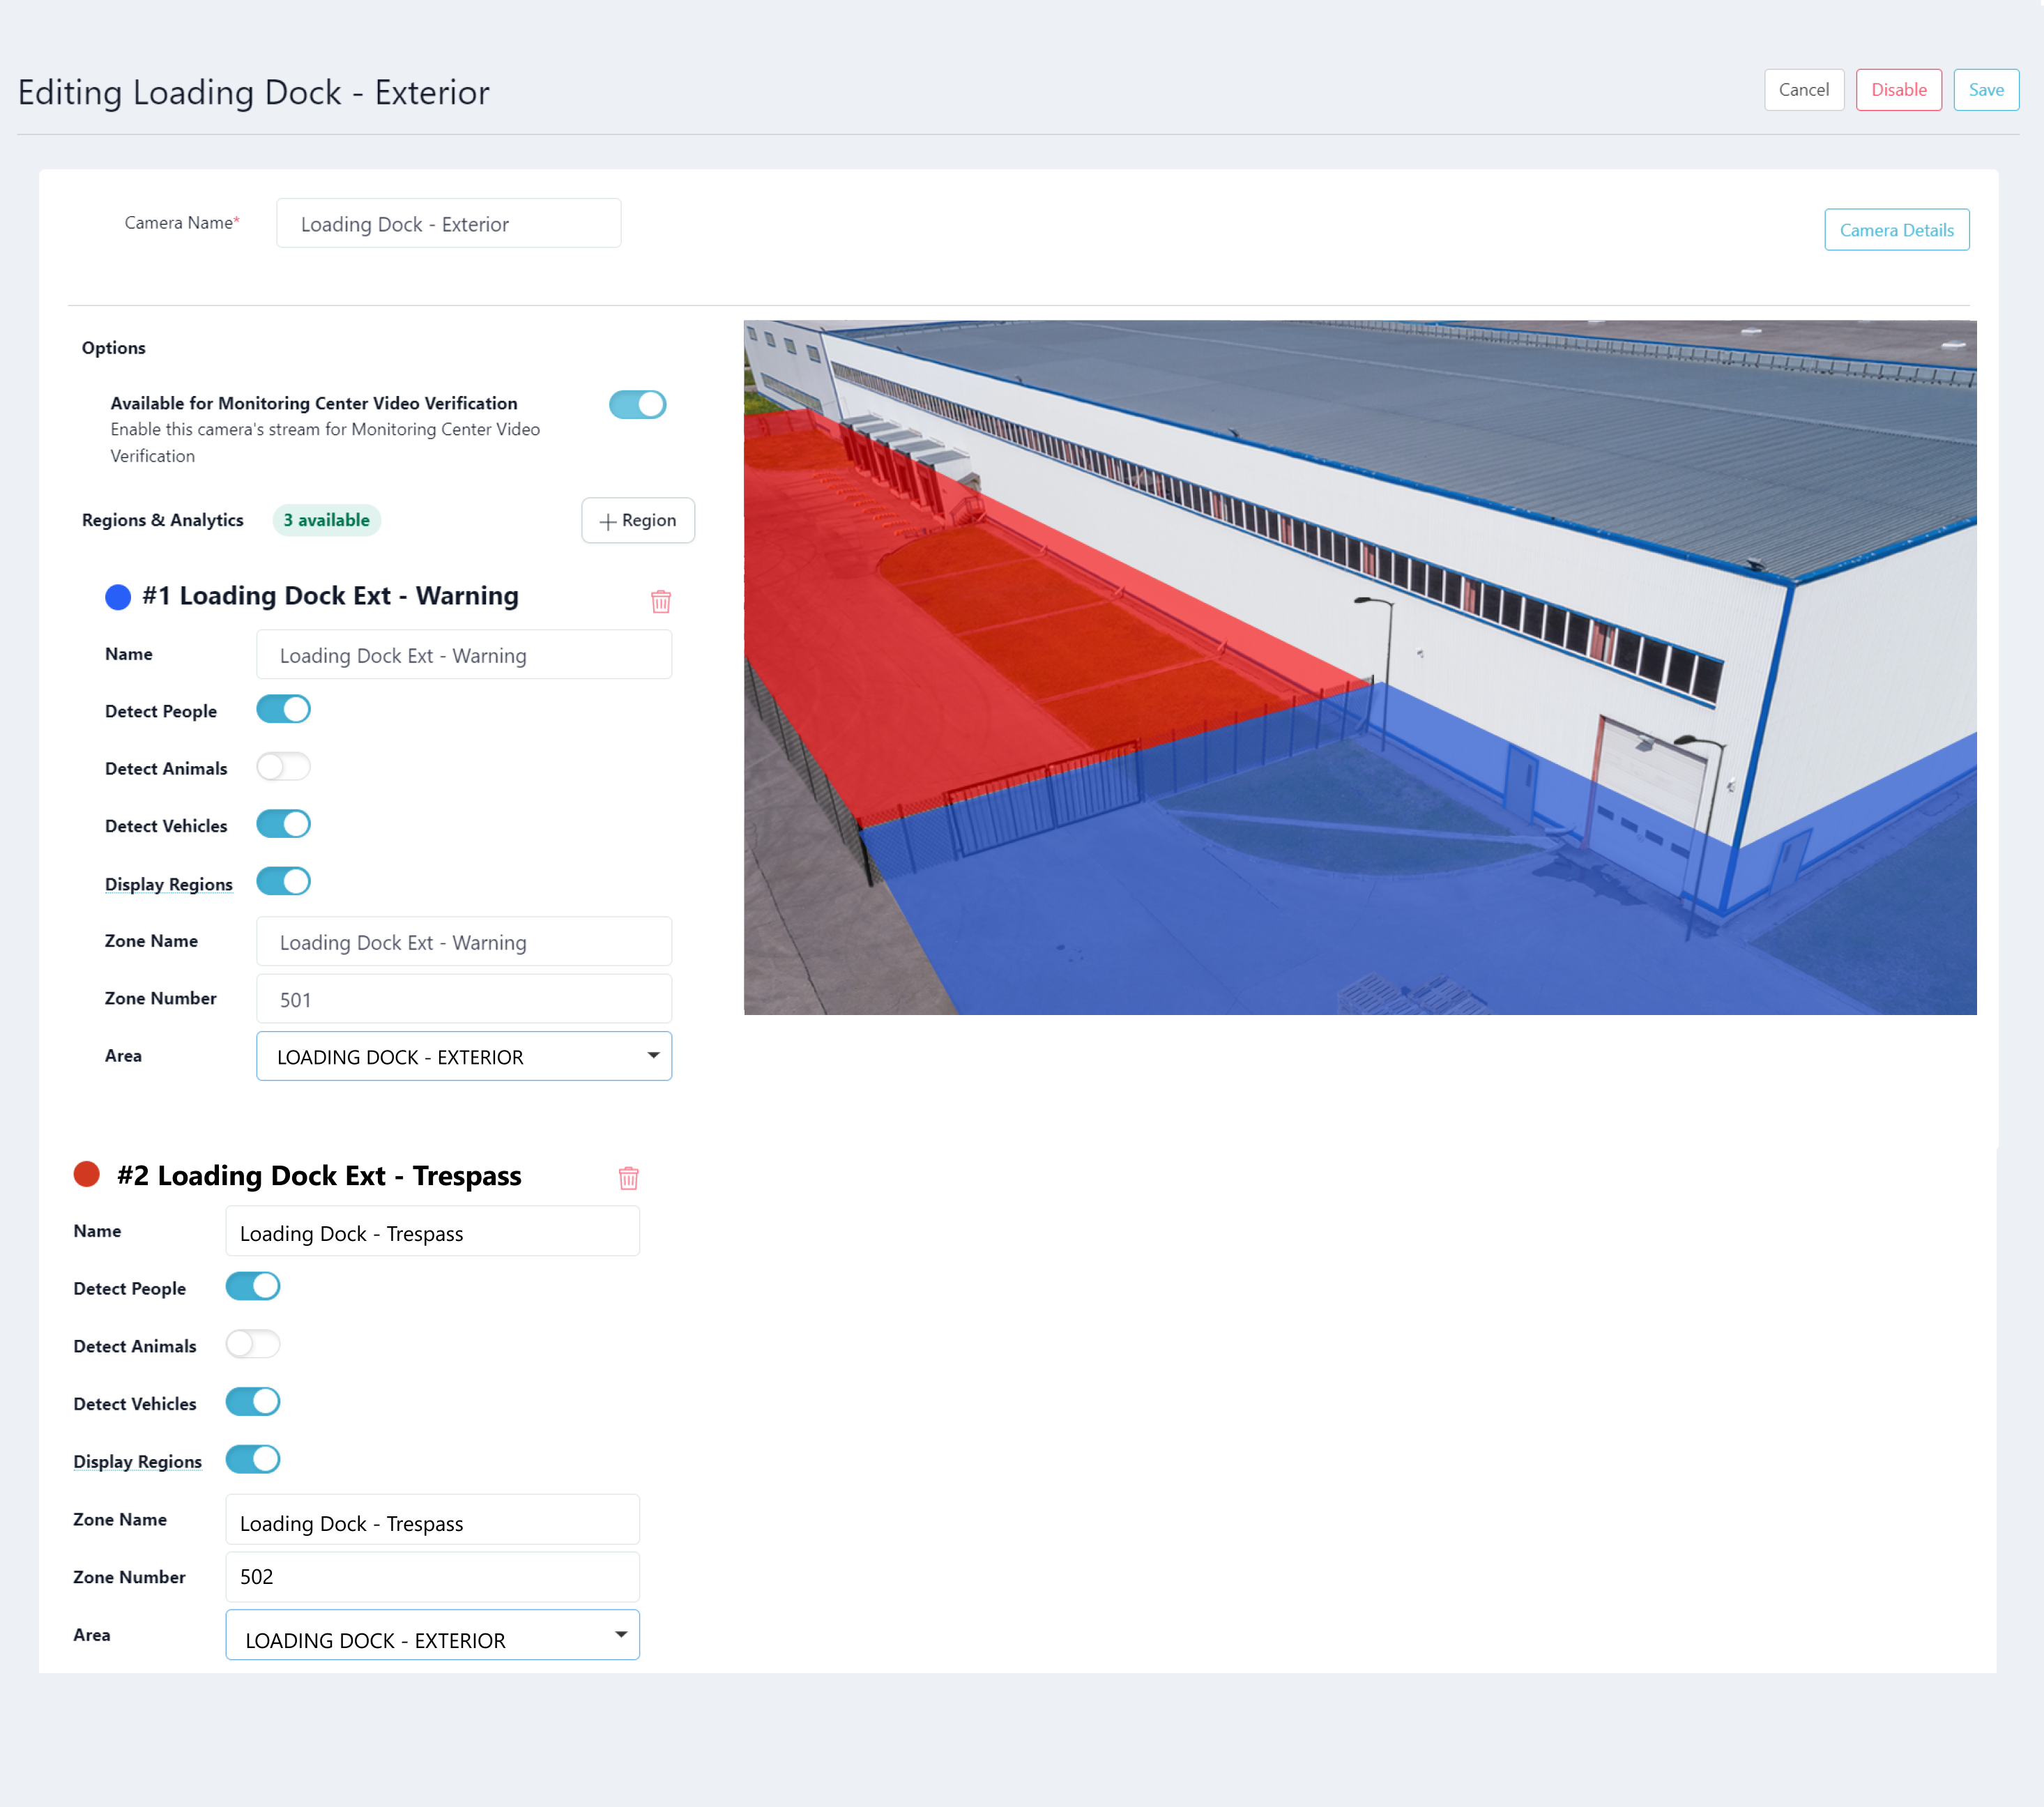Click the Regions & Analytics label
2044x1807 pixels.
(x=163, y=520)
